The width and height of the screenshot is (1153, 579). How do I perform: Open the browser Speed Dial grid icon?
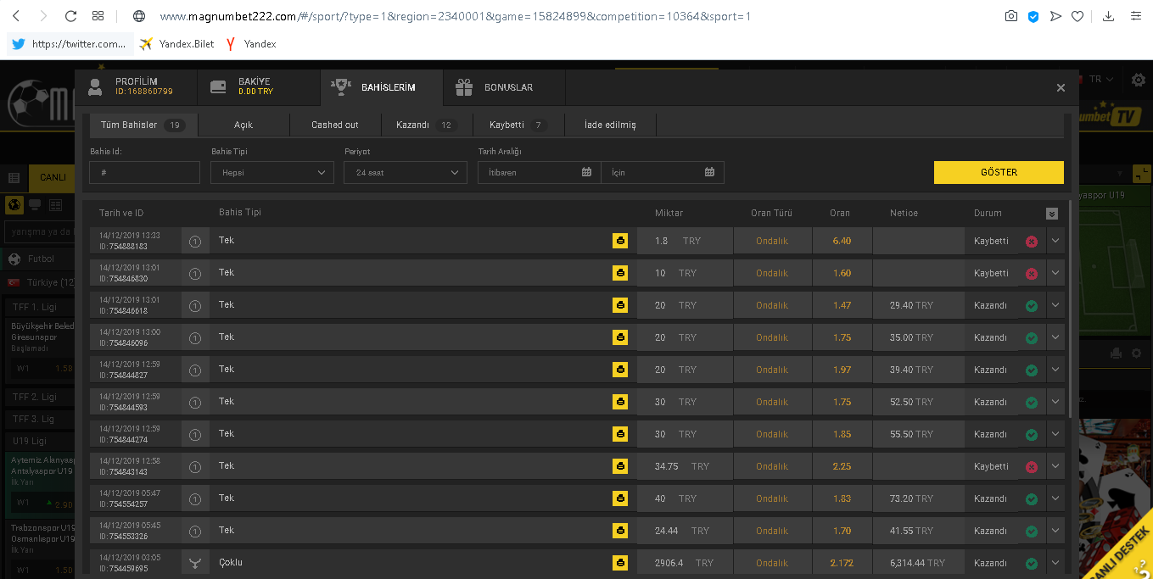(98, 16)
